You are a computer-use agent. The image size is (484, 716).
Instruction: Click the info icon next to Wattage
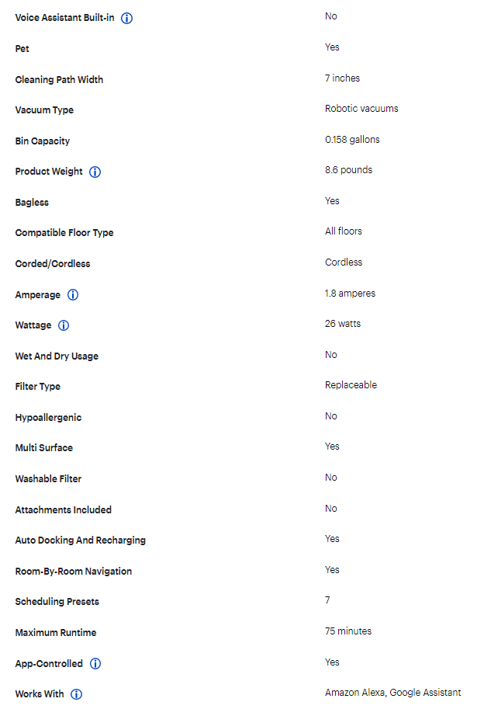tap(64, 325)
